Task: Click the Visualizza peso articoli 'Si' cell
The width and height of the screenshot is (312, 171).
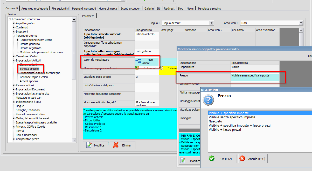Action: [147, 79]
